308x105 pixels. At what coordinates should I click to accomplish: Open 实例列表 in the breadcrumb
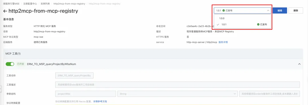45,4
